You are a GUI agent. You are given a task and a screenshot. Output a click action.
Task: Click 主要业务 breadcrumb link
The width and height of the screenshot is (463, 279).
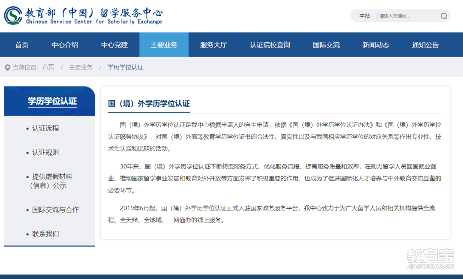81,67
